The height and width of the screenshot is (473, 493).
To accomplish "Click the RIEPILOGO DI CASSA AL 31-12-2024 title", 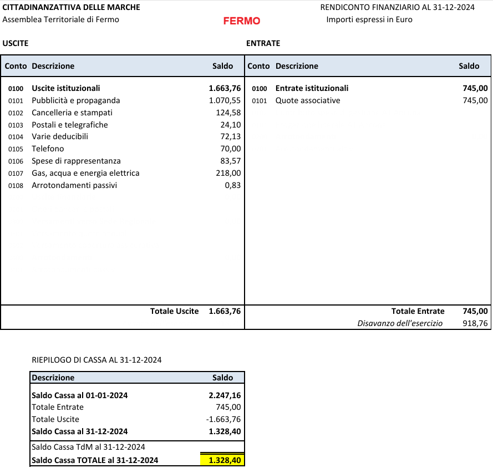I will point(96,360).
